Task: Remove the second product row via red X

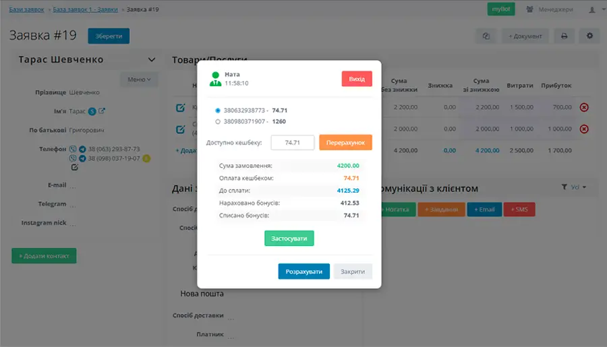Action: tap(584, 129)
